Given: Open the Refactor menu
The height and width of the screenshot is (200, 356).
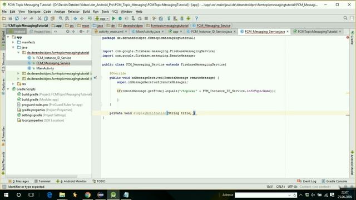Looking at the screenshot, I should pos(73,12).
